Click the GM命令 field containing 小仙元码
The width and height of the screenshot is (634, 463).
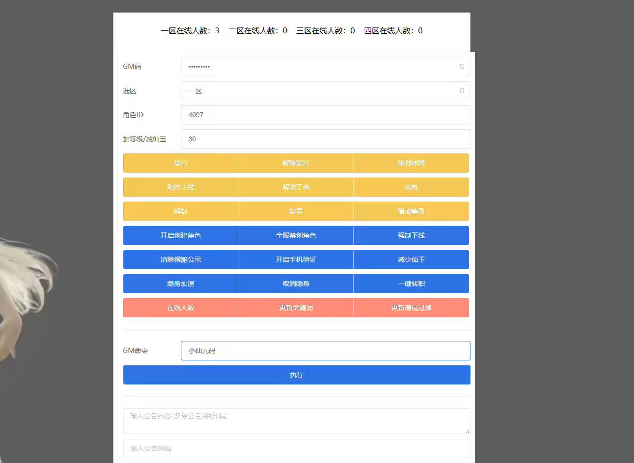click(x=325, y=351)
